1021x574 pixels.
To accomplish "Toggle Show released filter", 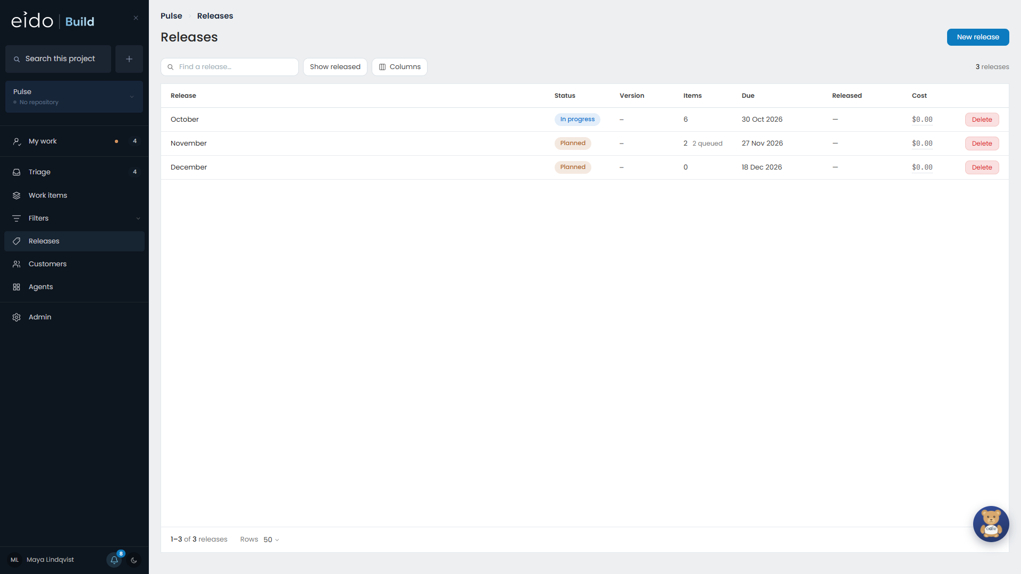I will 335,67.
